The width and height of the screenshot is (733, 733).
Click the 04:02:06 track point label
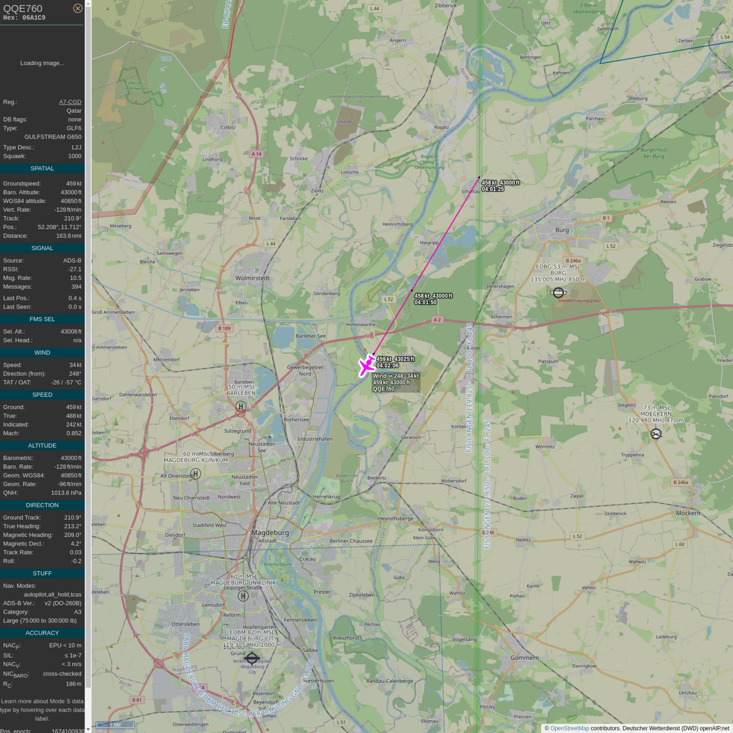click(x=387, y=365)
